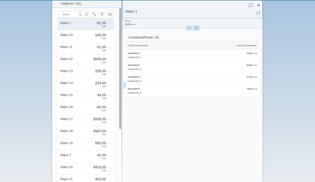This screenshot has height=182, width=315.
Task: Pin the Object 1 header
Action: [x=196, y=28]
